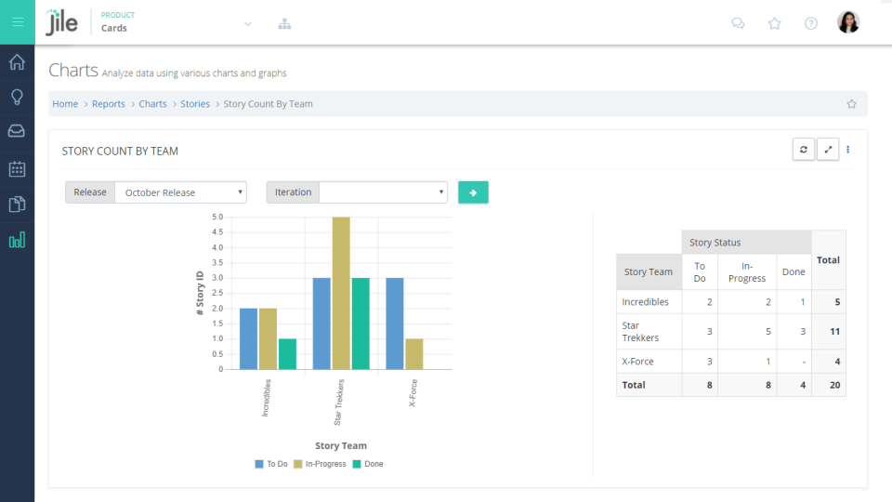Go to Reports breadcrumb link
Screen dimensions: 892x502
tap(108, 103)
